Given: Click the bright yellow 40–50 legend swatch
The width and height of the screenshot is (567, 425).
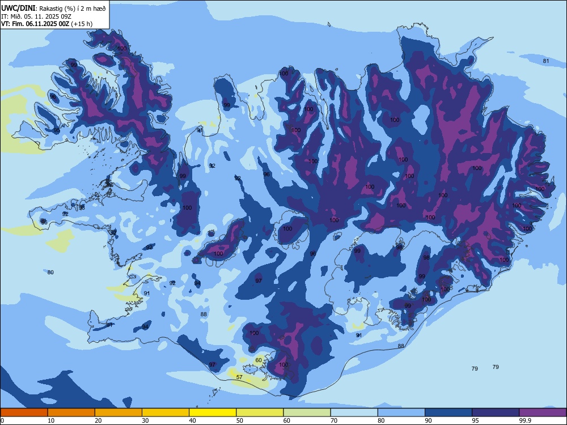Looking at the screenshot, I should 213,413.
